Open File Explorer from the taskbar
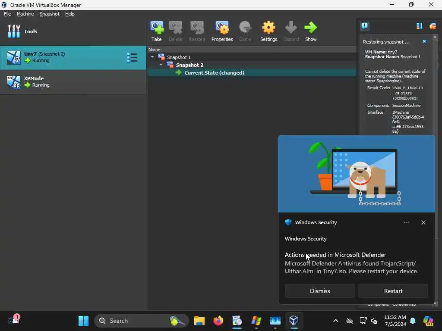Viewport: 442px width, 331px height. [199, 321]
